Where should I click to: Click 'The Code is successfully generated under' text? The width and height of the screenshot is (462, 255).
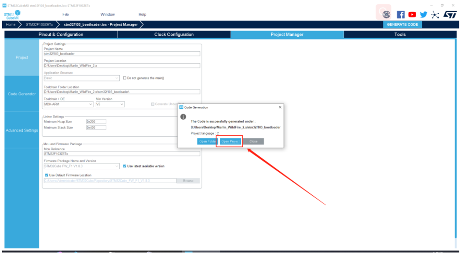(x=223, y=121)
